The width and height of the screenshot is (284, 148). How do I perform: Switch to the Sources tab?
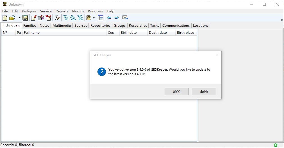pos(81,26)
